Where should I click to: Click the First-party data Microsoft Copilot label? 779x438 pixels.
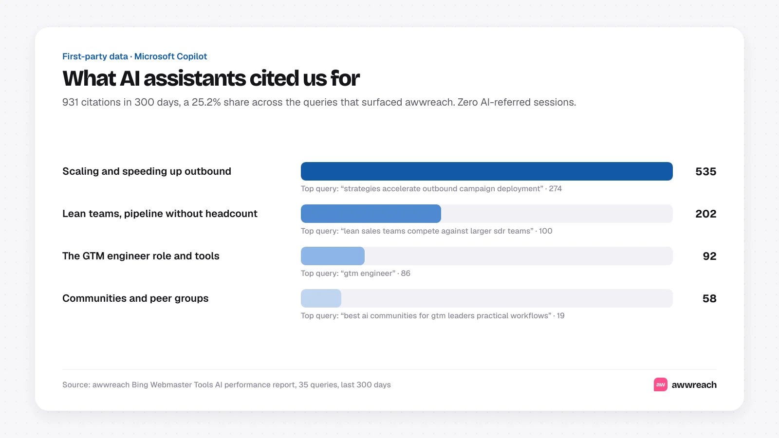pyautogui.click(x=134, y=56)
